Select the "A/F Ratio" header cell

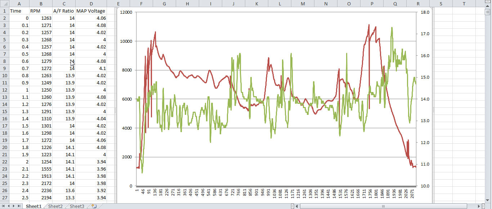[x=64, y=11]
